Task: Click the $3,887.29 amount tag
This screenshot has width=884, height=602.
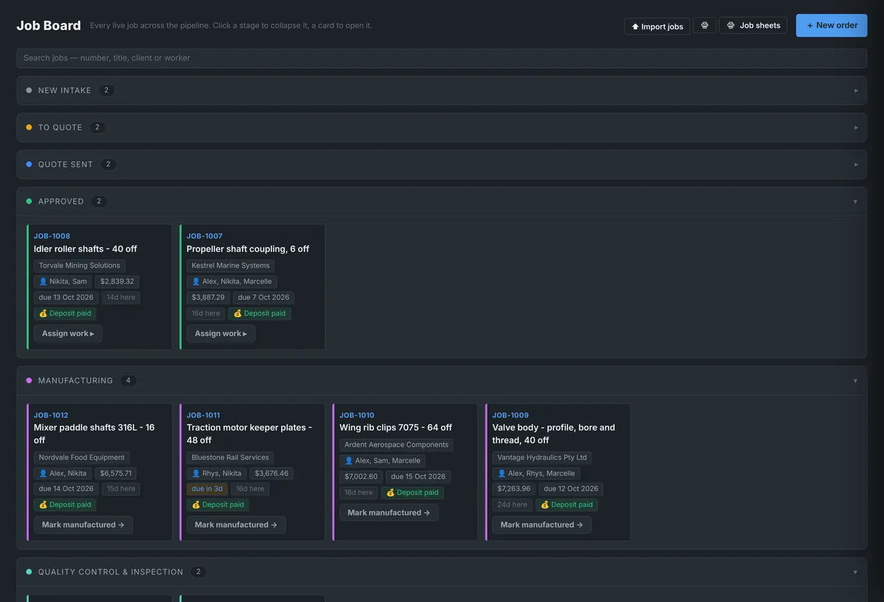Action: (x=208, y=298)
